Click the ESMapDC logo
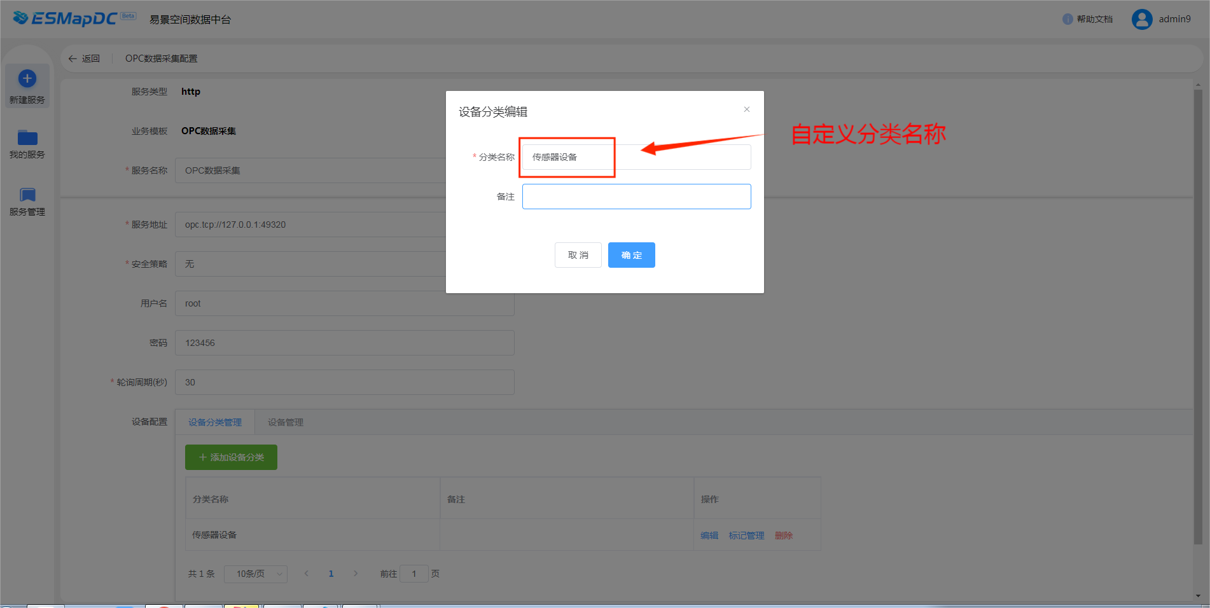The image size is (1210, 608). [x=74, y=18]
